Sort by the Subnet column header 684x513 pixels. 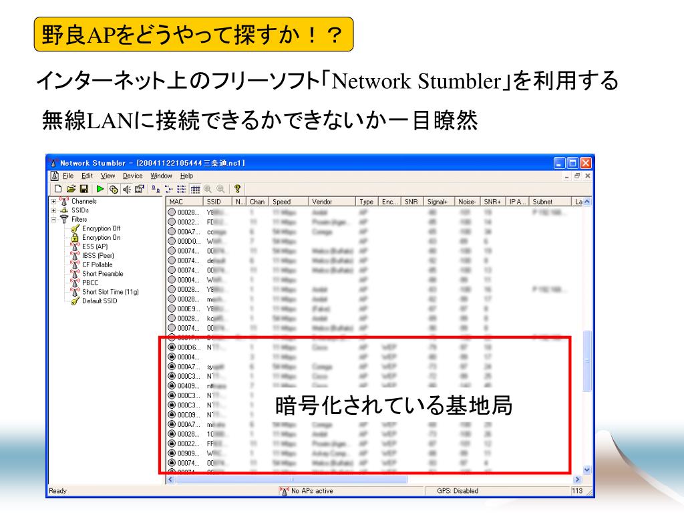(x=550, y=202)
